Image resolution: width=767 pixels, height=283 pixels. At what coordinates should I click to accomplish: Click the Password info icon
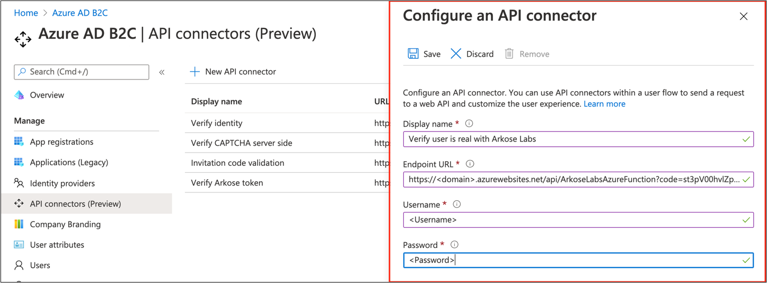point(454,244)
